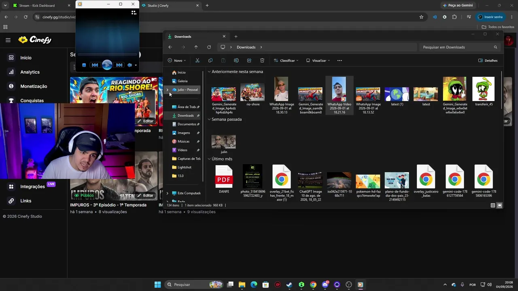Click the Delete trash icon in Explorer toolbar
Image resolution: width=518 pixels, height=291 pixels.
pos(262,61)
